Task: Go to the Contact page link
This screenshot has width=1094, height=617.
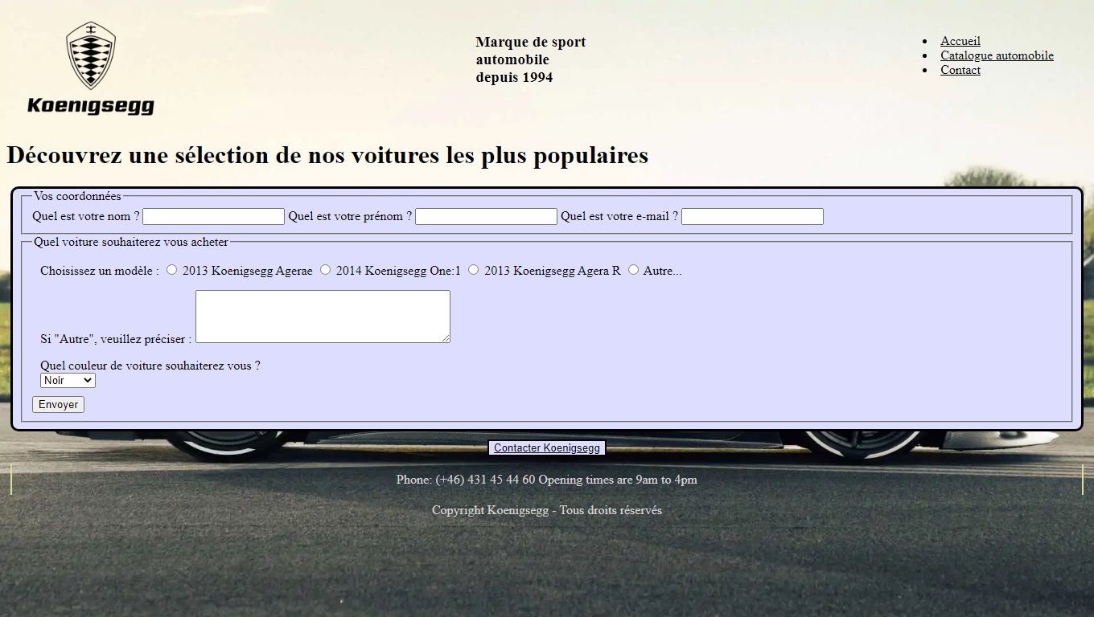Action: [x=960, y=70]
